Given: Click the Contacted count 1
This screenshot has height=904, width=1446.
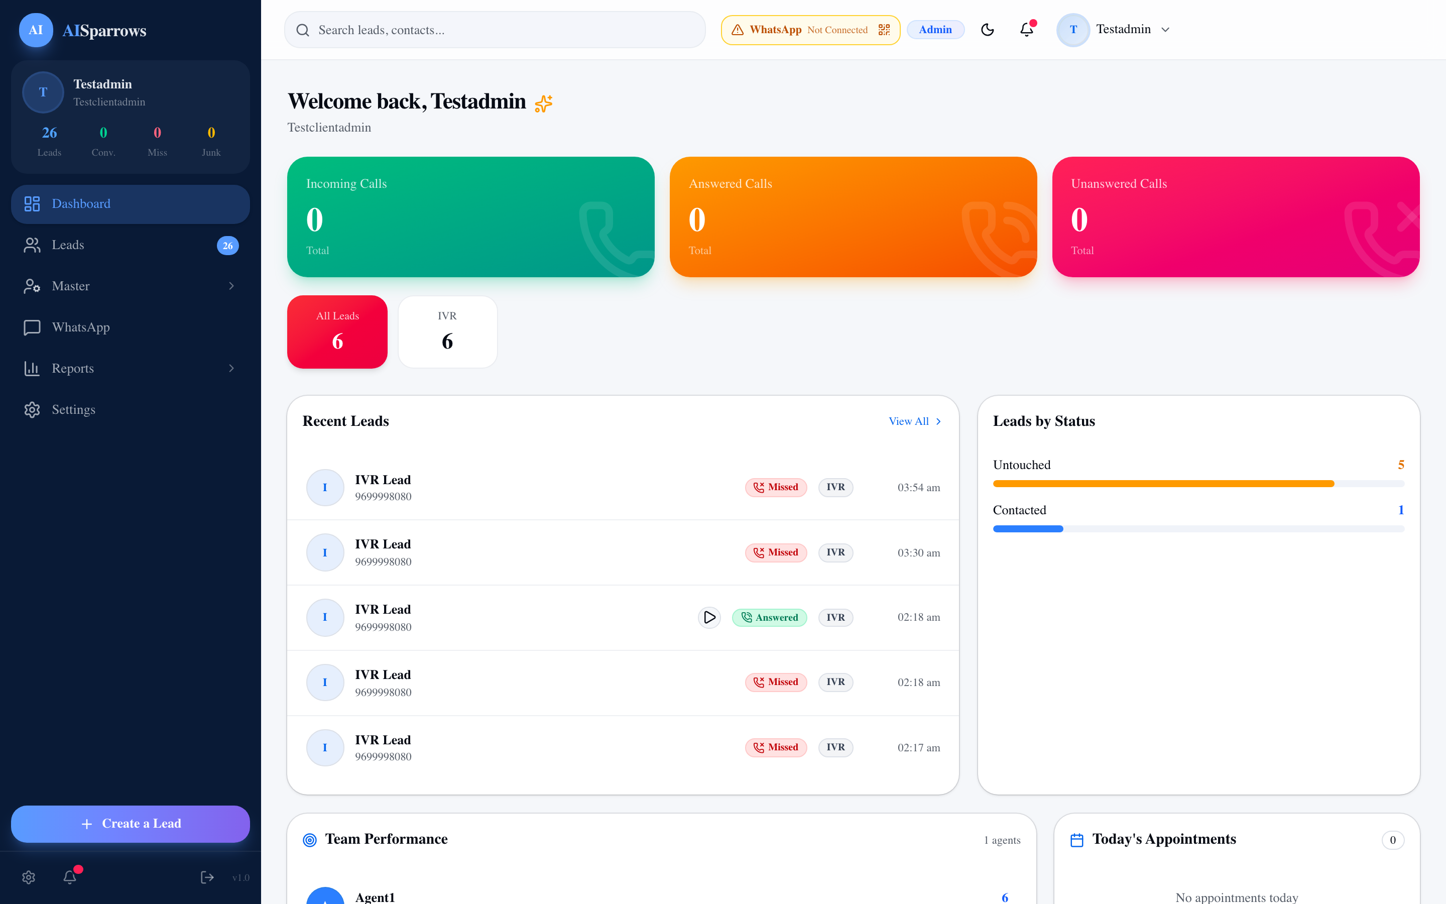Looking at the screenshot, I should click(1401, 511).
